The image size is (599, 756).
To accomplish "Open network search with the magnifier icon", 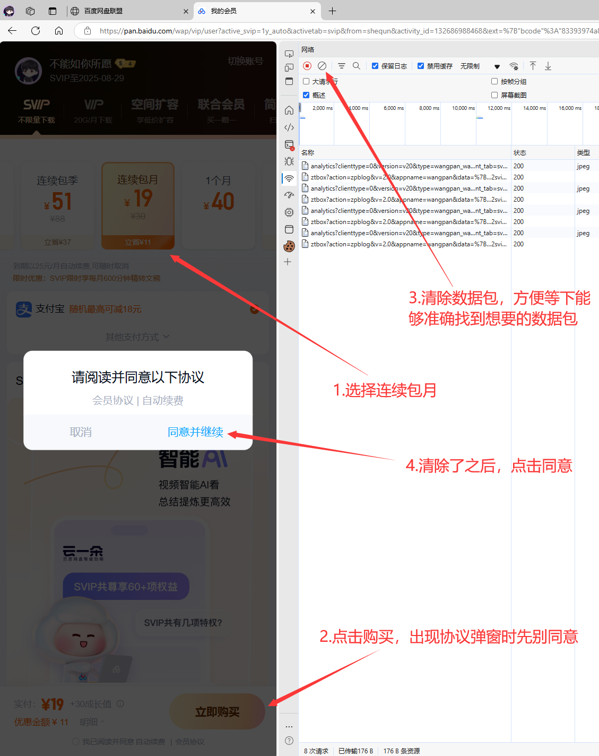I will pos(357,66).
